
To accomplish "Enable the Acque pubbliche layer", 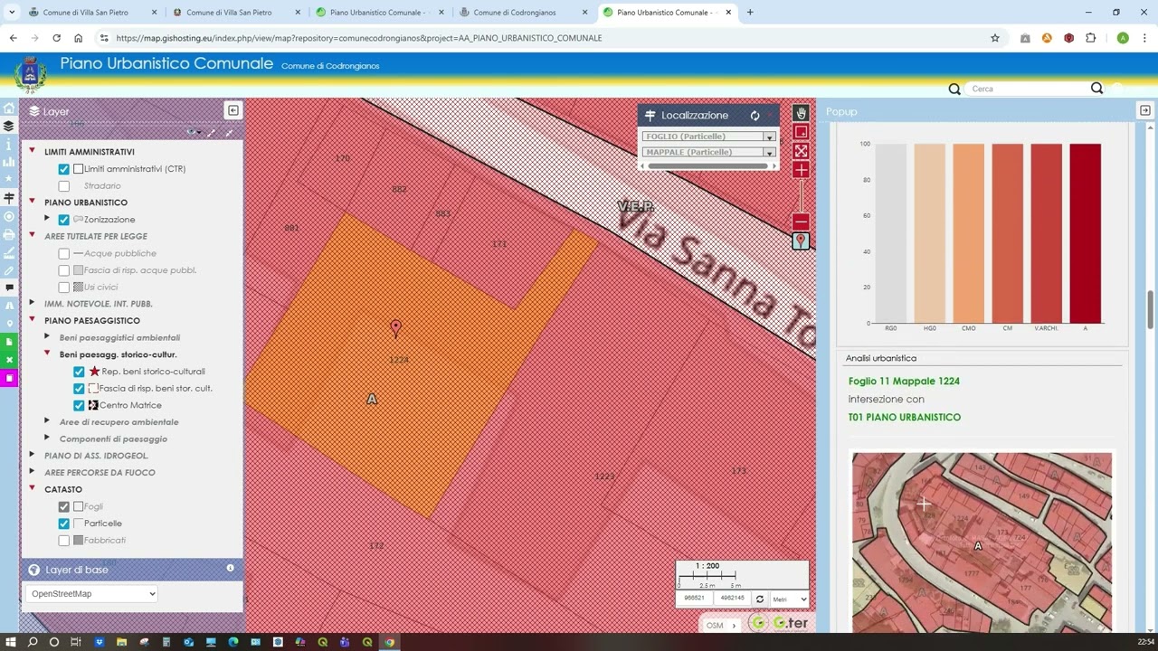I will tap(63, 253).
